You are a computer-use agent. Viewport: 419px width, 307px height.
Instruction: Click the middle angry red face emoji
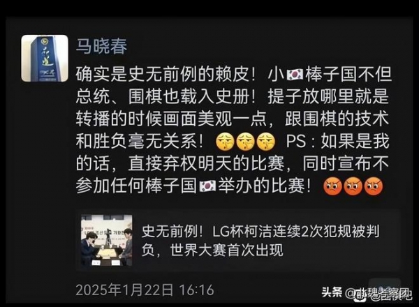click(x=353, y=186)
